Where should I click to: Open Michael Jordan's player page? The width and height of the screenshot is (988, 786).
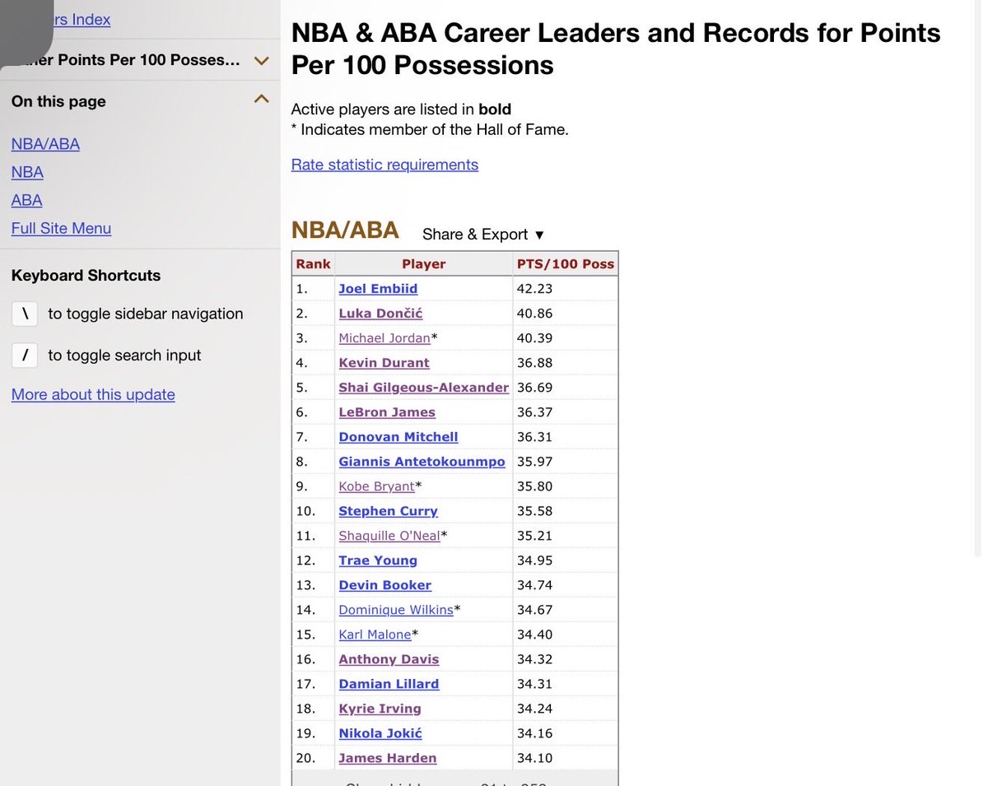[384, 338]
